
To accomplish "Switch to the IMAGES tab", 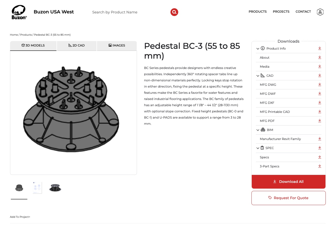I will [117, 45].
